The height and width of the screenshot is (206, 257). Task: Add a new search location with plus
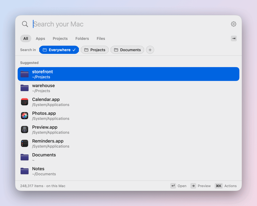coord(150,50)
